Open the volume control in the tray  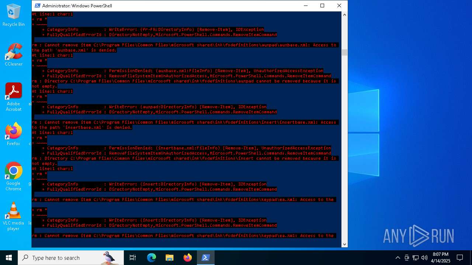click(424, 258)
